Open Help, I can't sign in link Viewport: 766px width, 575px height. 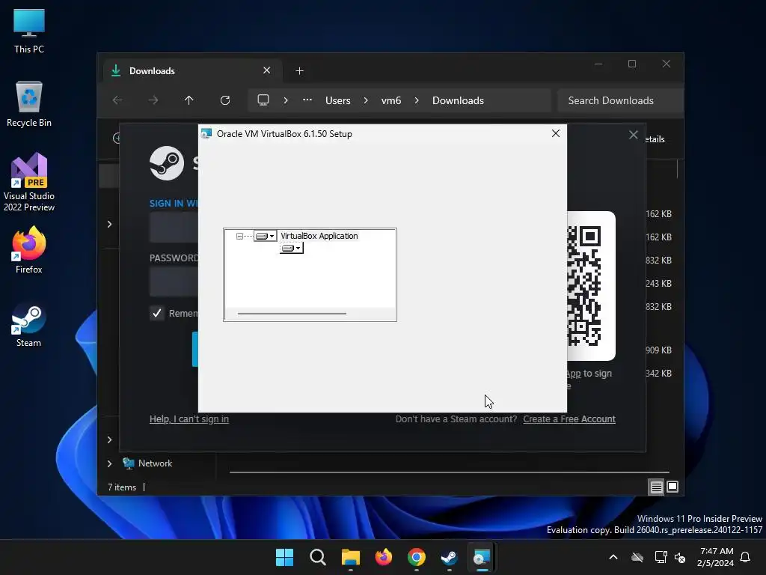(189, 419)
